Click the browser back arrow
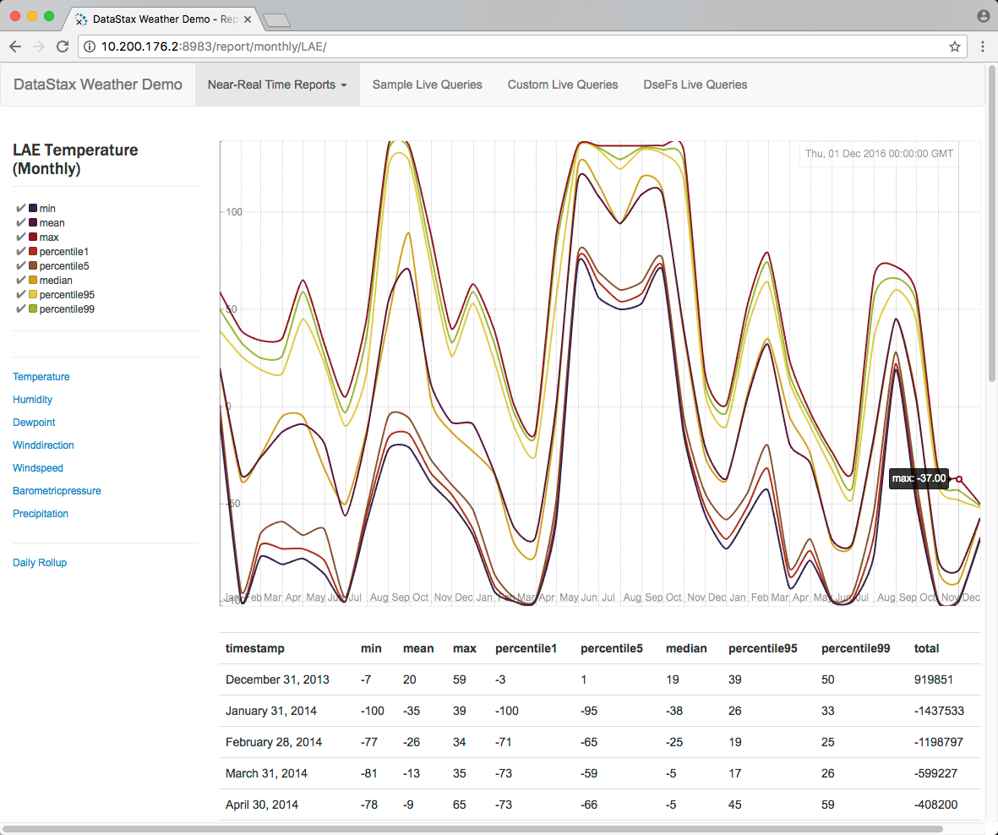 15,47
